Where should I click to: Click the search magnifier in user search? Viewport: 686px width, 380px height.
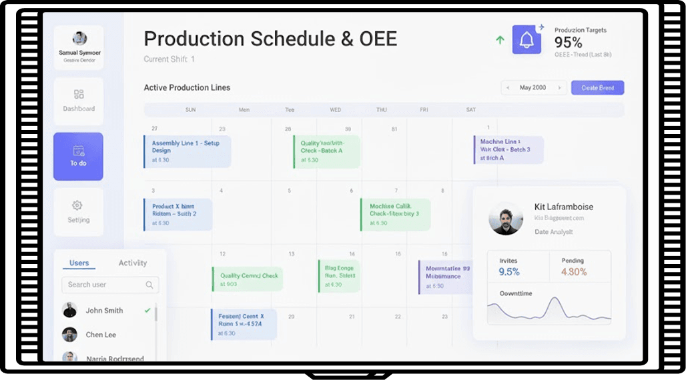pyautogui.click(x=149, y=285)
